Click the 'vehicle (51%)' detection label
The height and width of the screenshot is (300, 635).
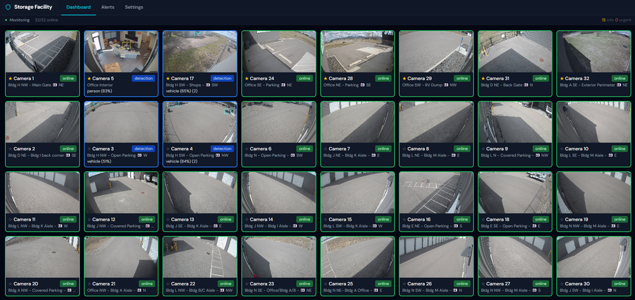(99, 162)
